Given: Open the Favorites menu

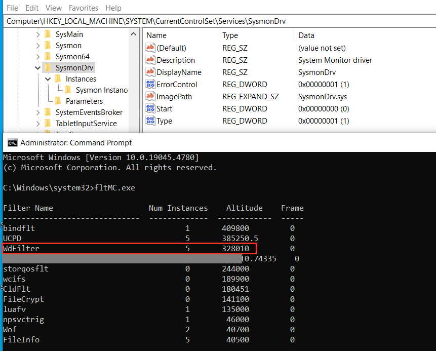Looking at the screenshot, I should (x=84, y=8).
